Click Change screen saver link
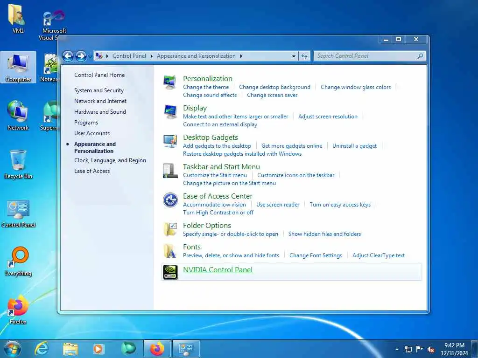 272,95
